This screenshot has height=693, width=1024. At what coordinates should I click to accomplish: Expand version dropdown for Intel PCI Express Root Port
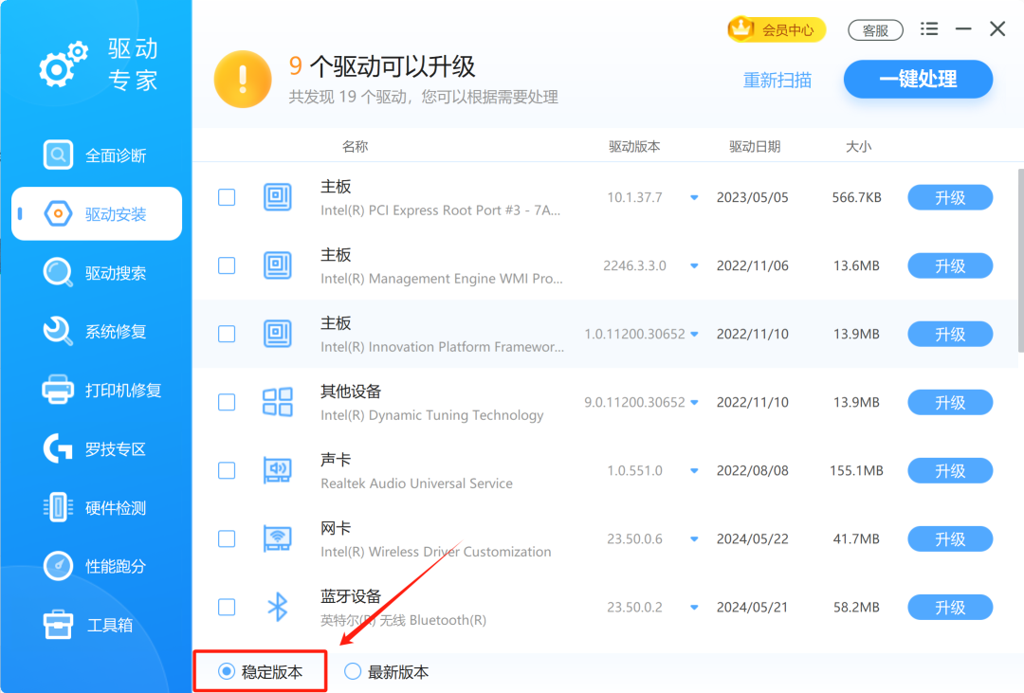695,197
